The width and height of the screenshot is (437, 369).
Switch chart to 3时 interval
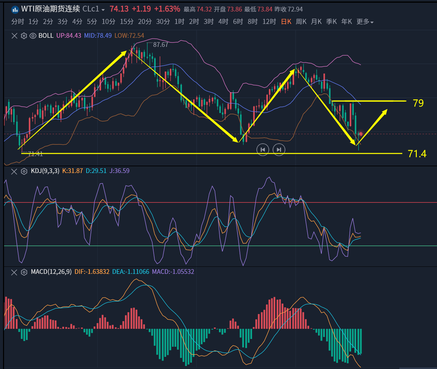click(x=209, y=22)
